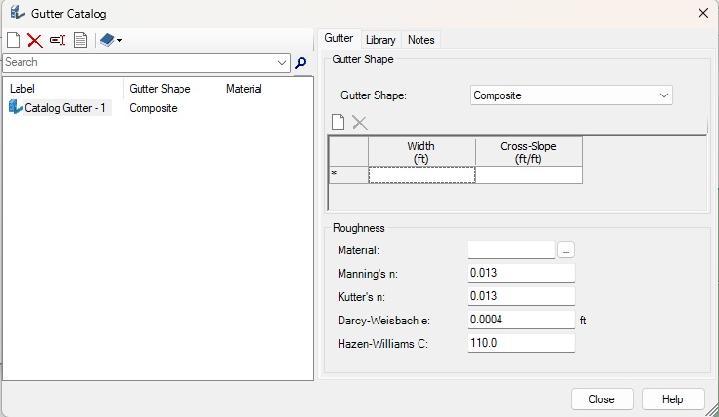Viewport: 719px width, 417px height.
Task: Click the search magnifier icon
Action: (x=300, y=62)
